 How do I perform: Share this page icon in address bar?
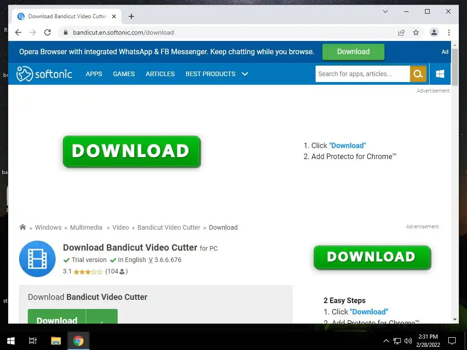(401, 32)
